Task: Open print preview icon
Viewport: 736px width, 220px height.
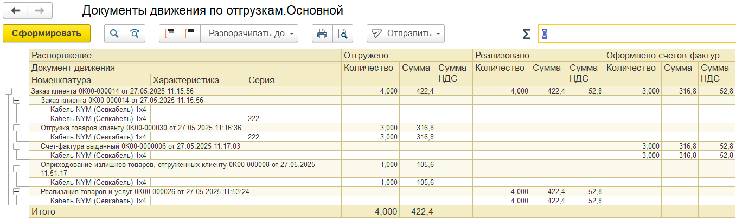Action: pyautogui.click(x=343, y=34)
